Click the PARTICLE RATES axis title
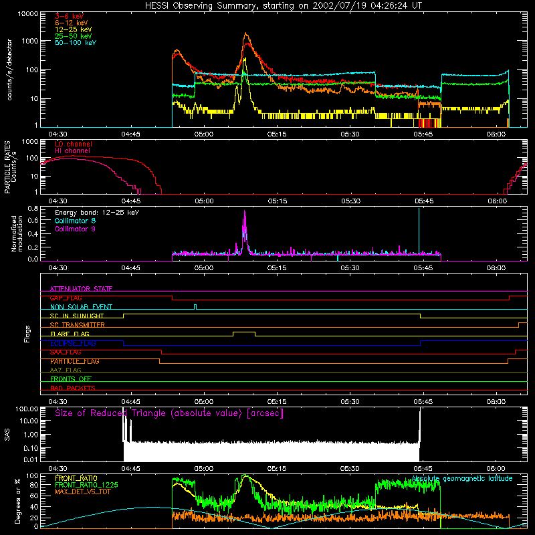535x535 pixels. pos(10,167)
